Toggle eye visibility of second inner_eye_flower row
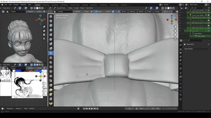 point(206,15)
